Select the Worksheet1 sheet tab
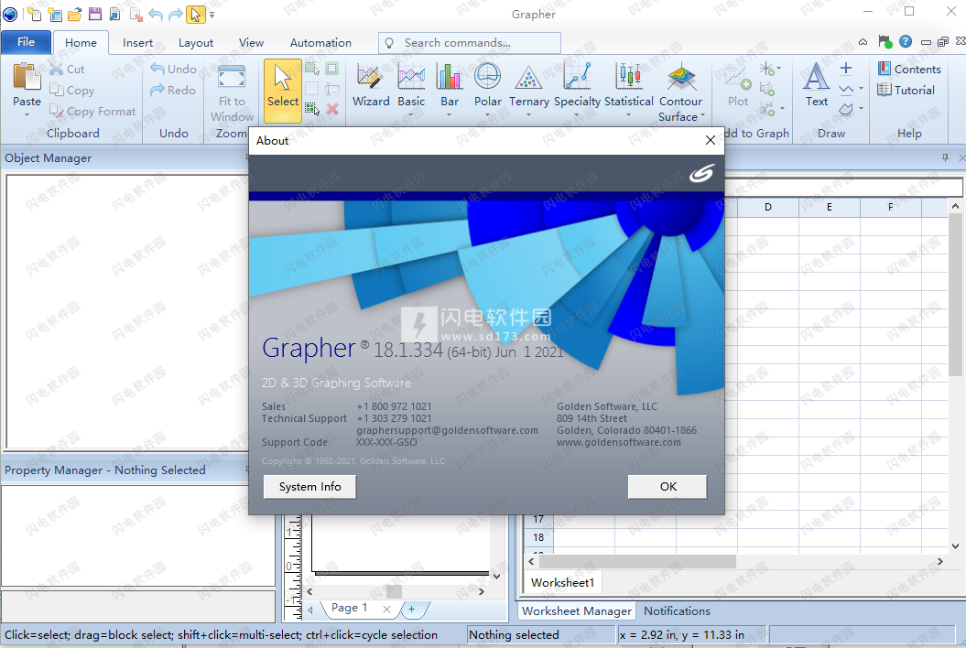This screenshot has width=966, height=648. (x=562, y=583)
